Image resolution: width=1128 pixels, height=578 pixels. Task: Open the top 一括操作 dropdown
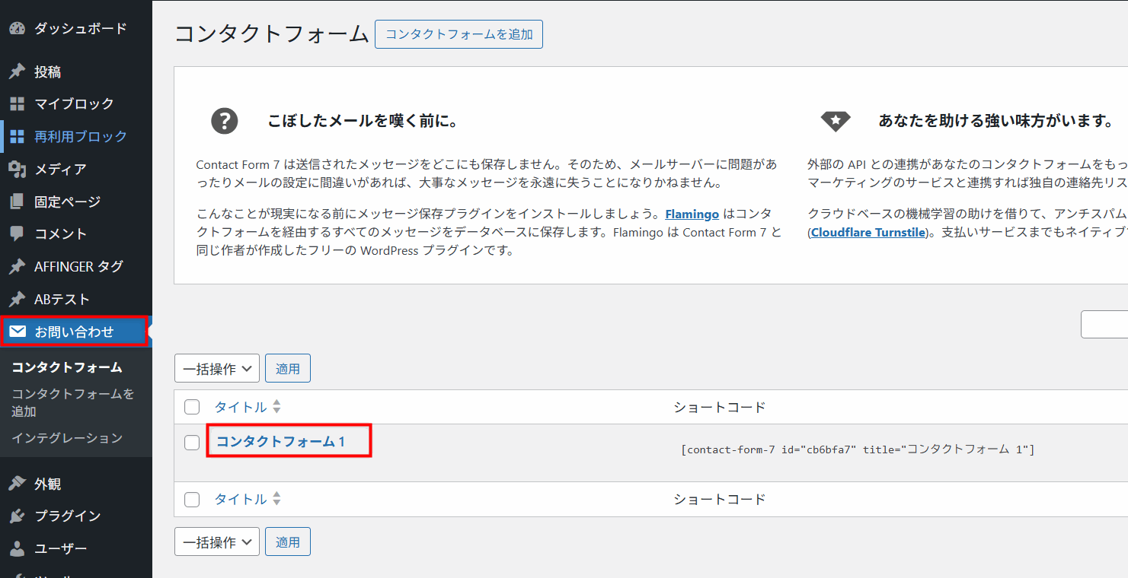pyautogui.click(x=217, y=368)
